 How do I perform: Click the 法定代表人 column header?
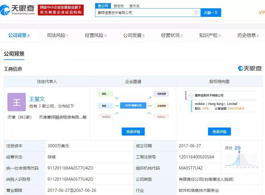pyautogui.click(x=47, y=82)
